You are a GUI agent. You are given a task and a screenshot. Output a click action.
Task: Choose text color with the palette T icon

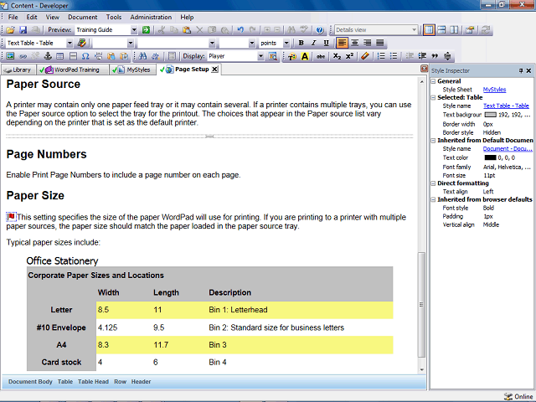coord(292,56)
